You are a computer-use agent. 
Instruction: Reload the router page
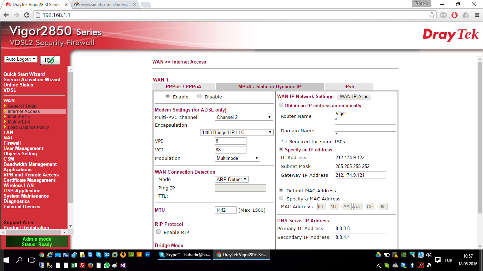tap(27, 15)
